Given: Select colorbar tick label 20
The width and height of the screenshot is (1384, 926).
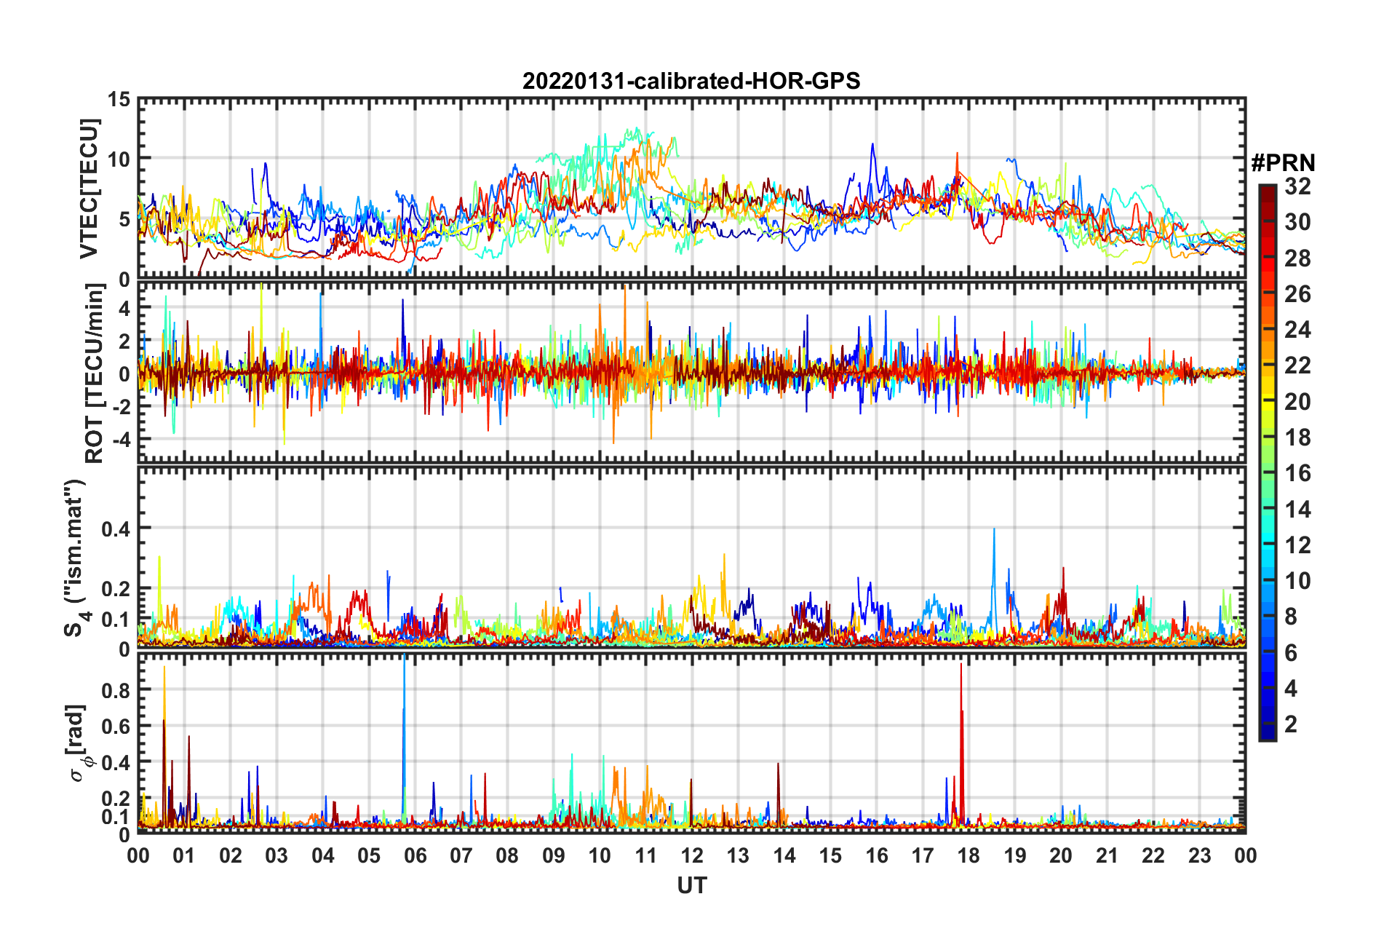Looking at the screenshot, I should coord(1297,402).
